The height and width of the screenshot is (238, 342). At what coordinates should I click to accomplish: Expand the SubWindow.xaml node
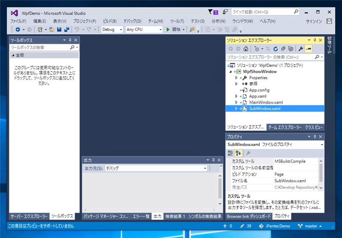pos(236,109)
